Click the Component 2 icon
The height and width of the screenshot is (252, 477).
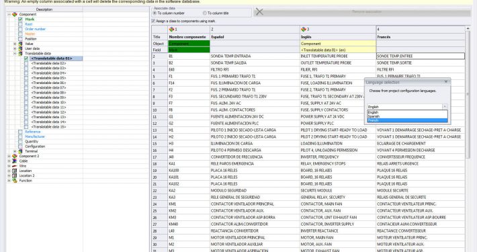[15, 156]
